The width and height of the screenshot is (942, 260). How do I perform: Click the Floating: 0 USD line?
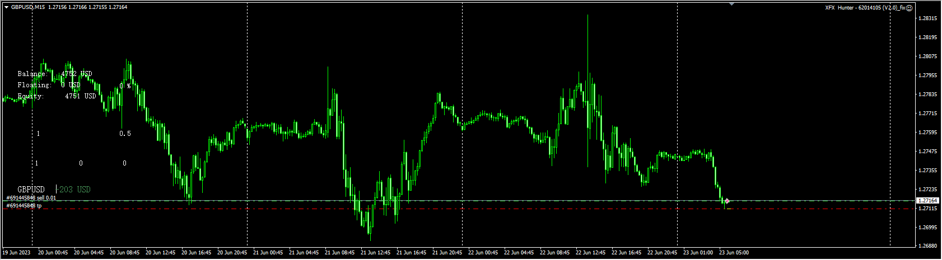pyautogui.click(x=49, y=85)
